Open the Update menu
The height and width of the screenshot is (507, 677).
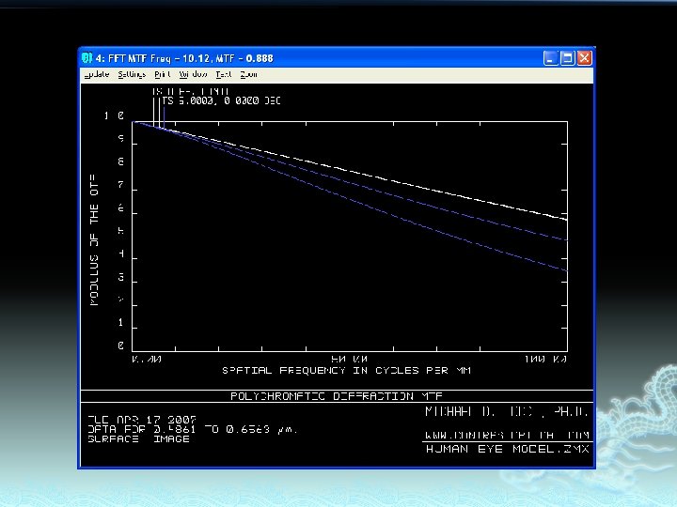point(97,74)
